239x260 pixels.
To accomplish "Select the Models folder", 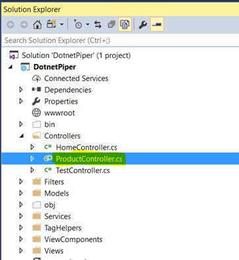I will 57,193.
